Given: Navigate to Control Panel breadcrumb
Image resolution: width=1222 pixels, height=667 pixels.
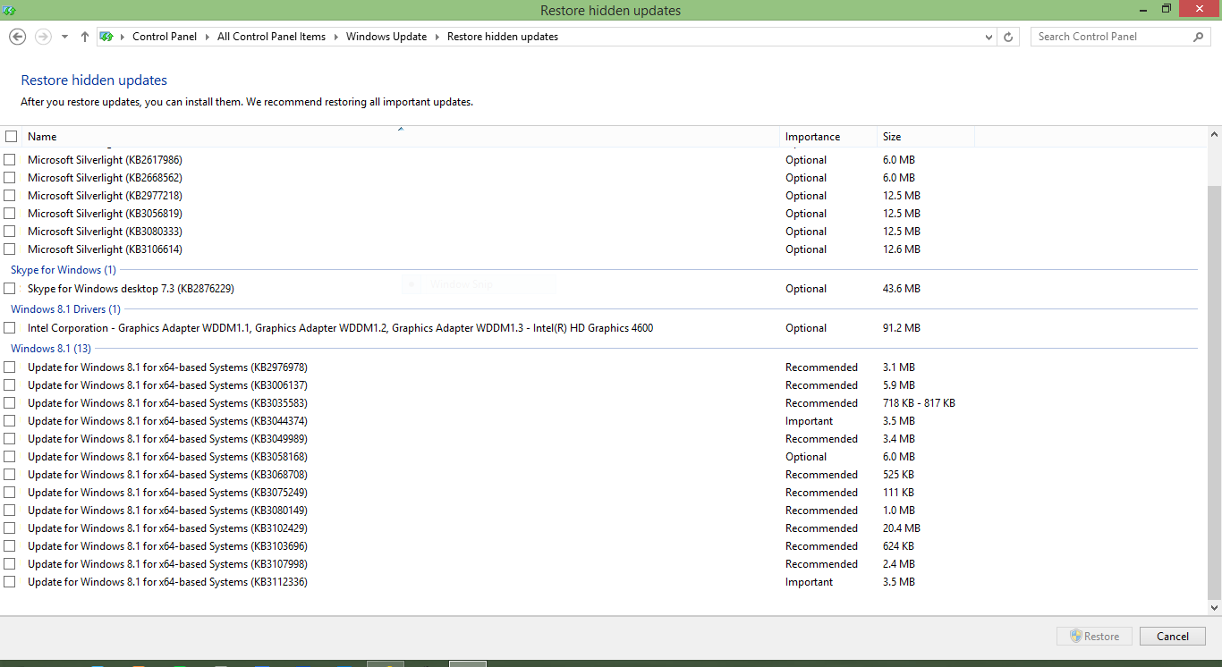Looking at the screenshot, I should (165, 37).
